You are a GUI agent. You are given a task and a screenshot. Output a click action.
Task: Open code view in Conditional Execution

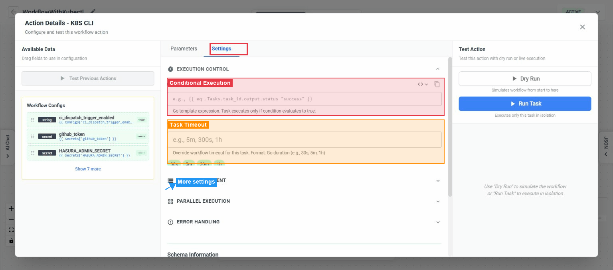pyautogui.click(x=420, y=84)
